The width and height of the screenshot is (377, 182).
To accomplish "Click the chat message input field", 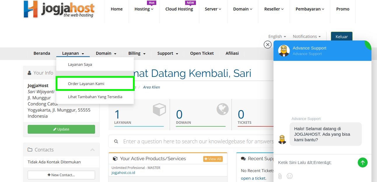I will pos(315,162).
